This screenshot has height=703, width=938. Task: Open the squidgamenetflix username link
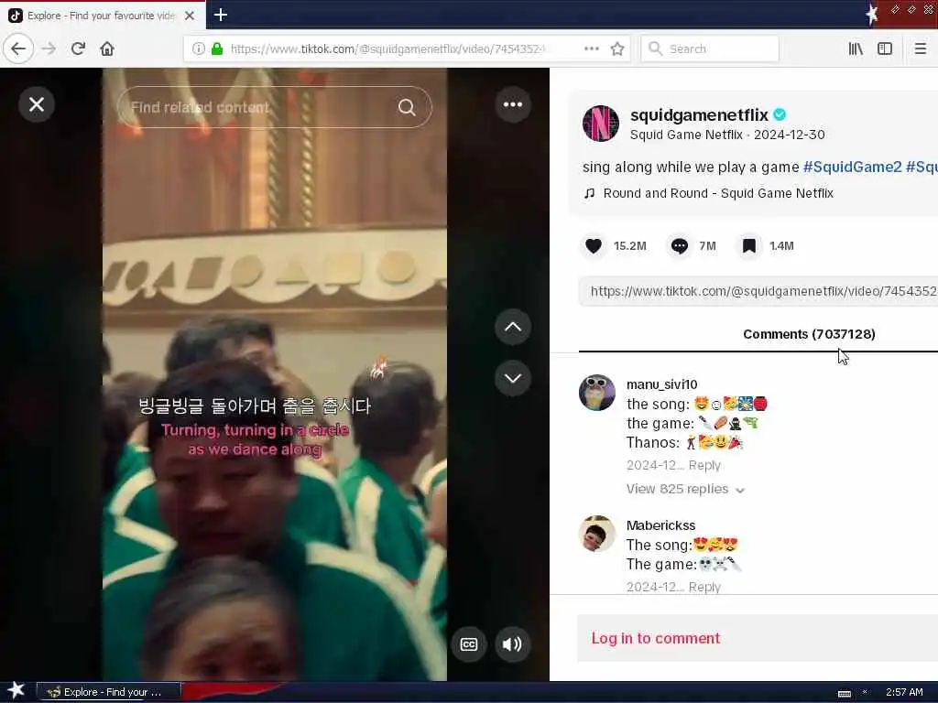[x=699, y=114]
